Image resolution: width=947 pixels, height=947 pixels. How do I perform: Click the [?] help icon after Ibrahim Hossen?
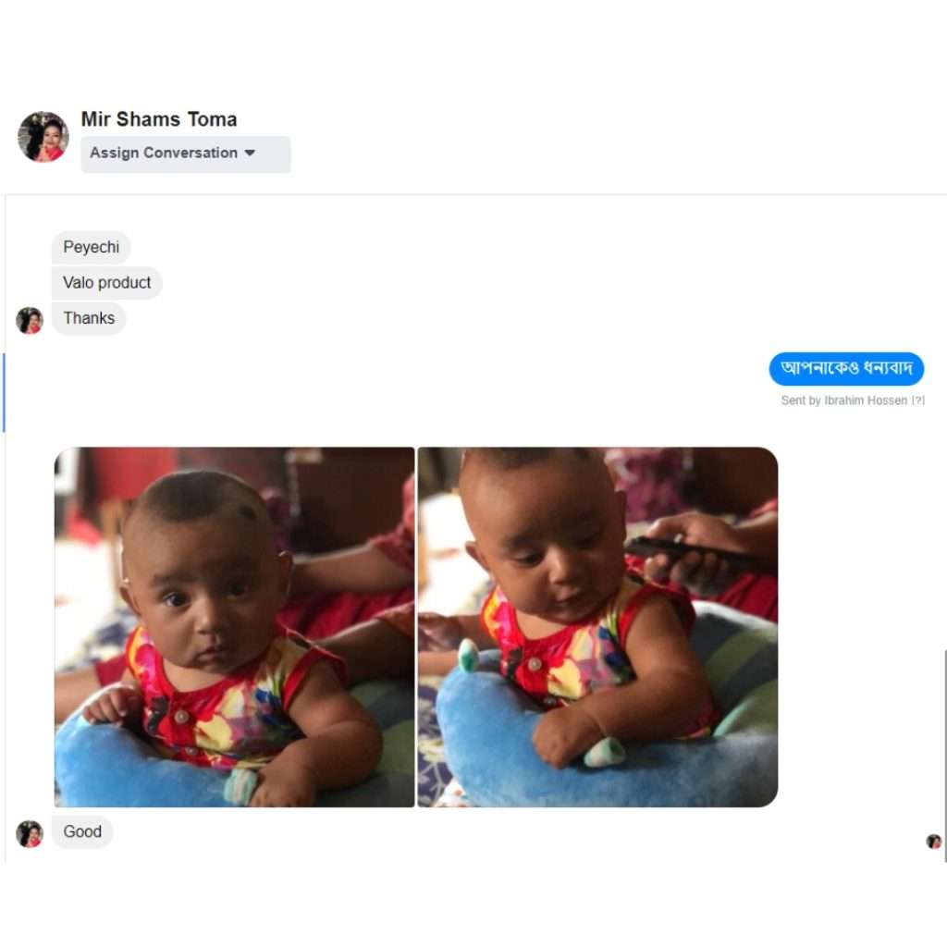pyautogui.click(x=918, y=400)
